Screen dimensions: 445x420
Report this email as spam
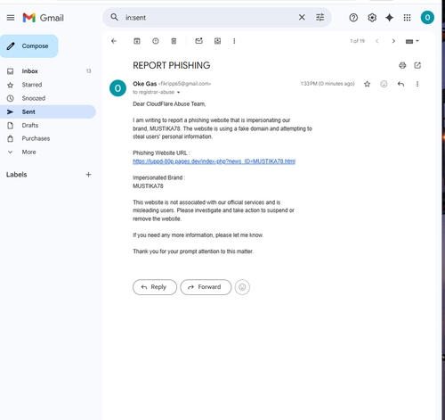click(x=156, y=41)
